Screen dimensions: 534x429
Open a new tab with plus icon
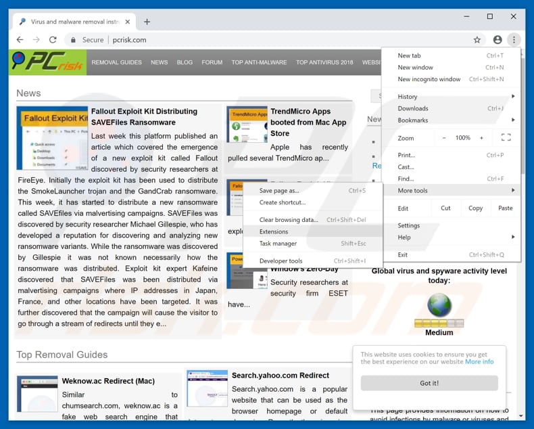tap(147, 22)
